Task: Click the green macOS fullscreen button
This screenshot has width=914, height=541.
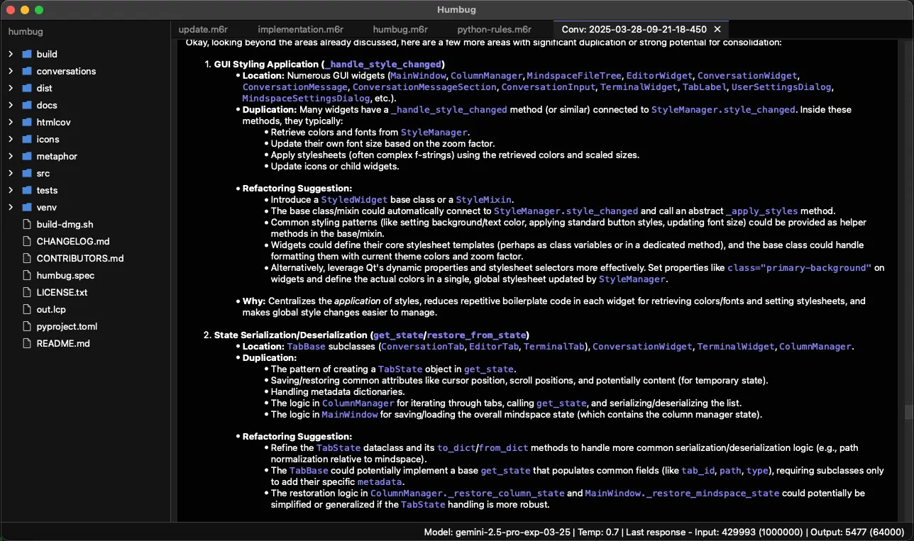Action: pos(39,10)
